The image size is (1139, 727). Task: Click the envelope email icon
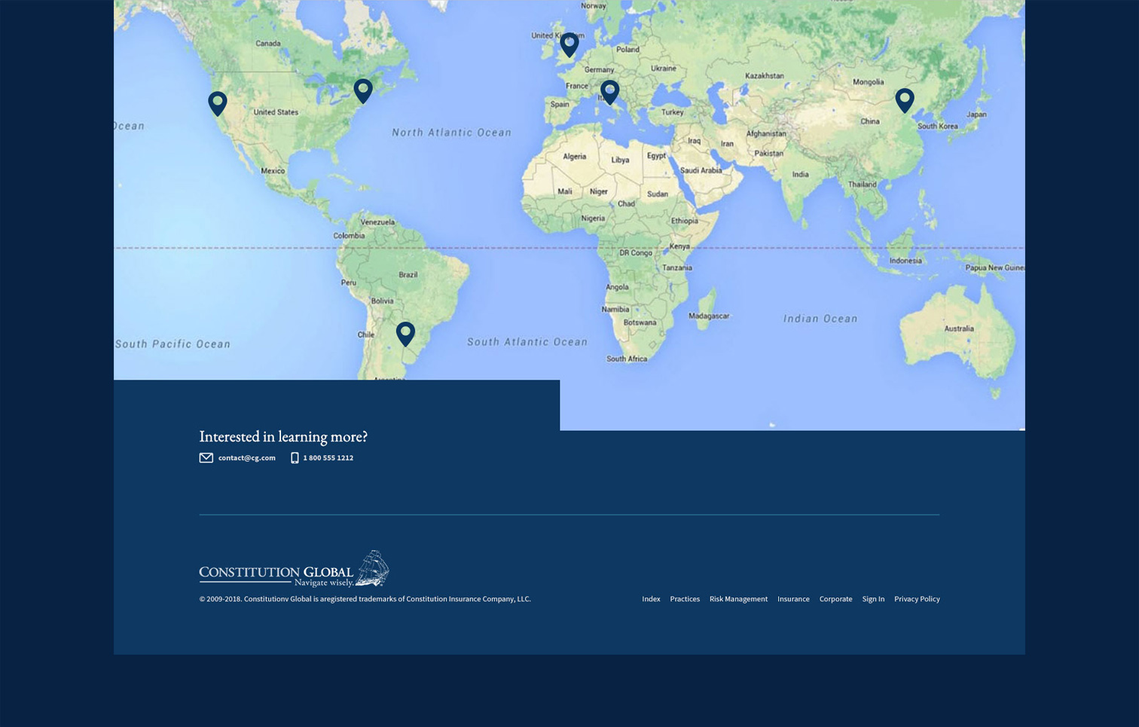point(206,458)
